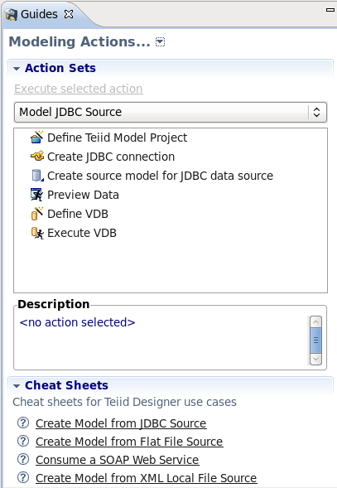Click the Define VDB wand icon
Image resolution: width=337 pixels, height=488 pixels.
point(37,214)
